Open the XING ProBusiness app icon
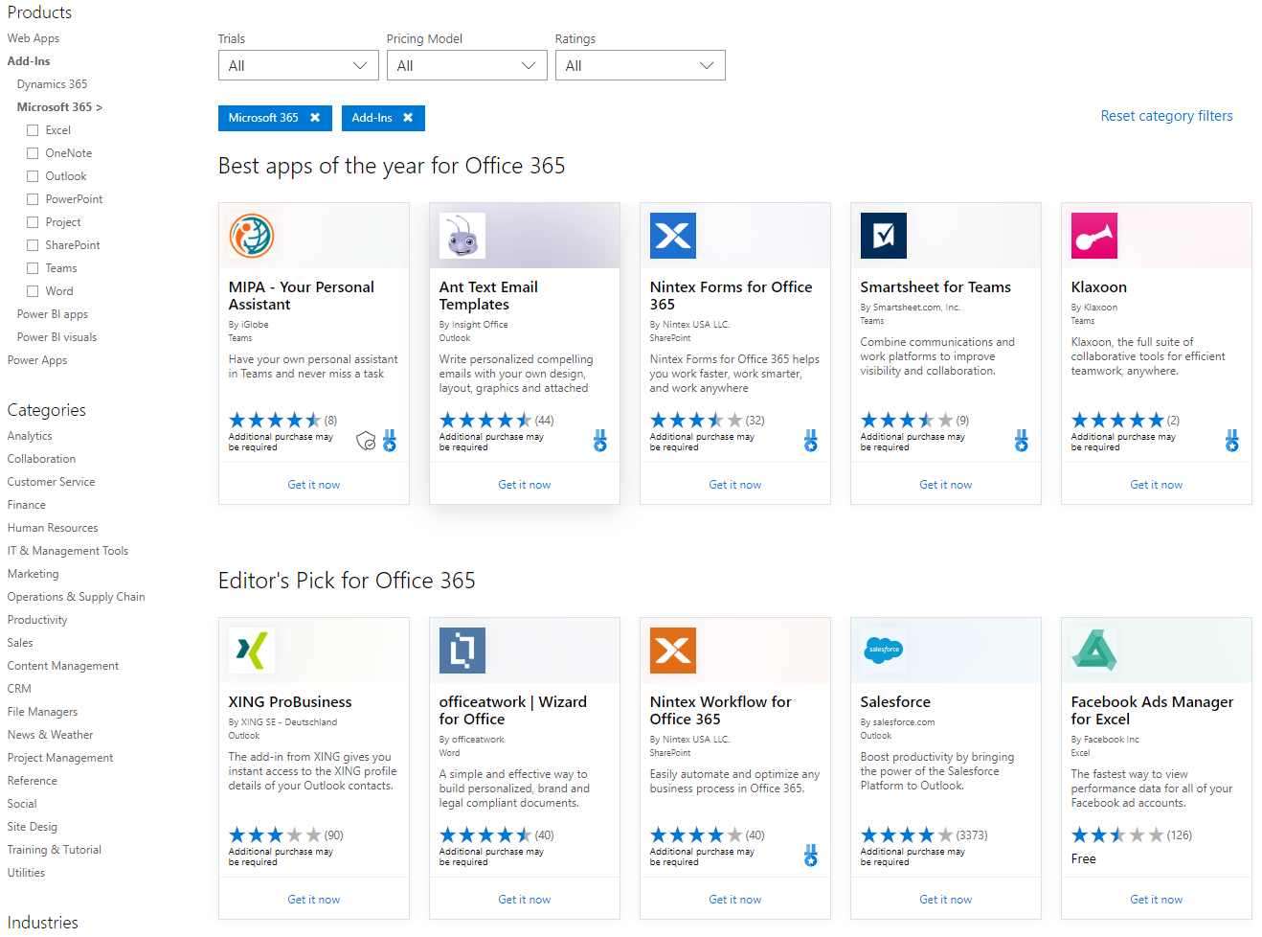This screenshot has height=937, width=1262. pyautogui.click(x=252, y=651)
